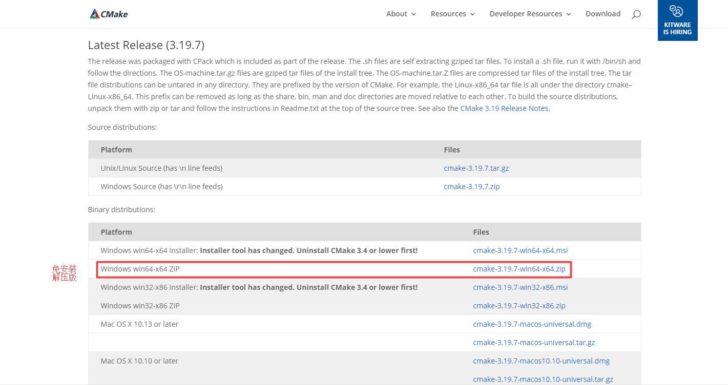Click Files header in source table

coord(452,150)
